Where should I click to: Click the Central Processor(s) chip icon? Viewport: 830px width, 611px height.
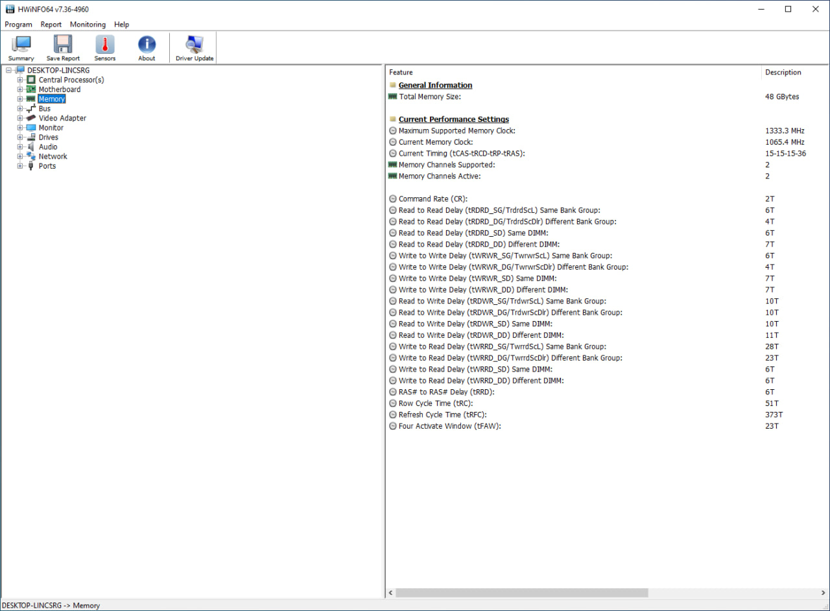(x=32, y=80)
